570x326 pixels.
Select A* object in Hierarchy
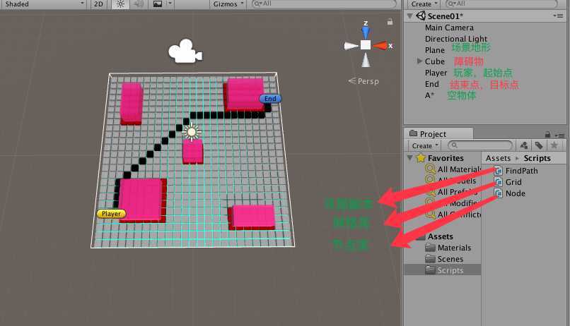click(x=429, y=95)
